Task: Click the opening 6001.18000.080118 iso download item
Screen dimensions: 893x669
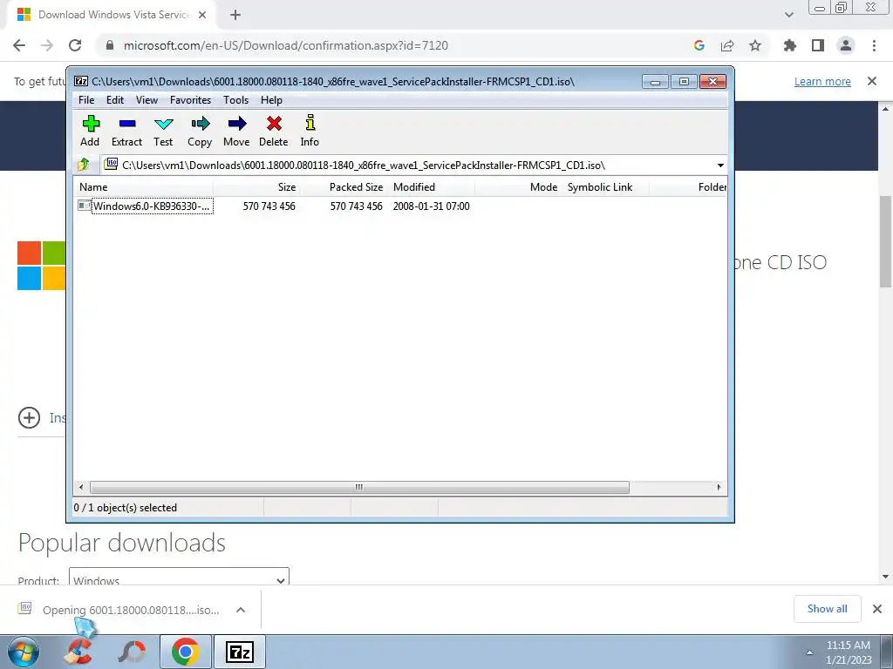Action: tap(131, 610)
